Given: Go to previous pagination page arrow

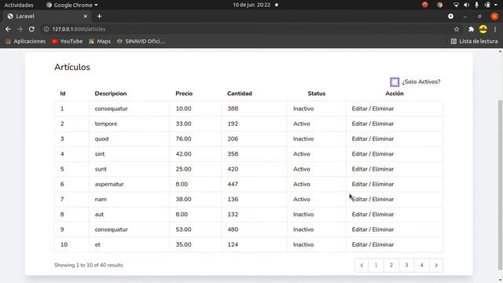Looking at the screenshot, I should (362, 266).
